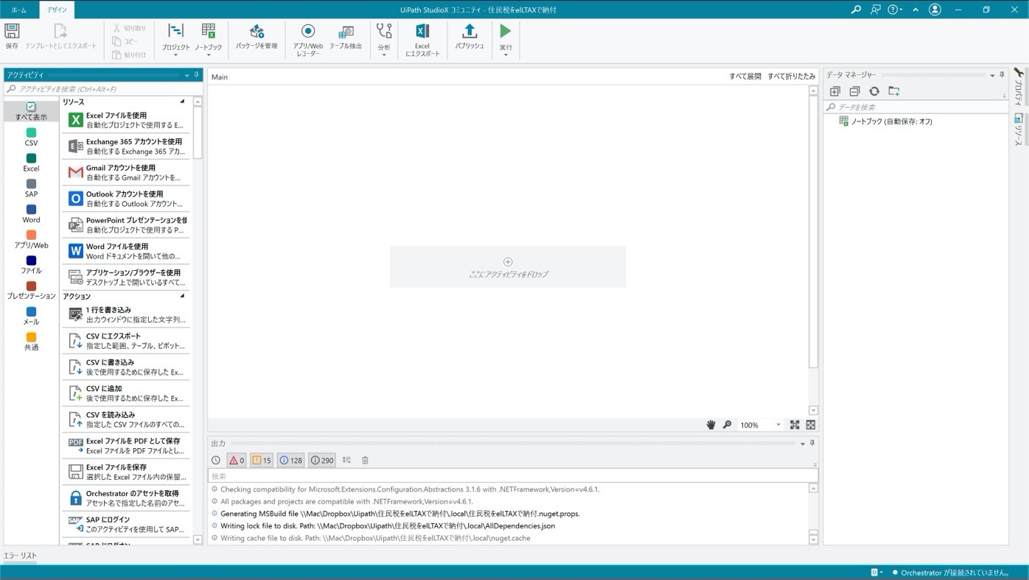
Task: Launch the テーブル抽出 (Table Extraction) tool
Action: (346, 36)
